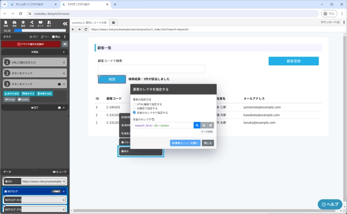Expand step 1 URL input task arrow

coord(64,62)
